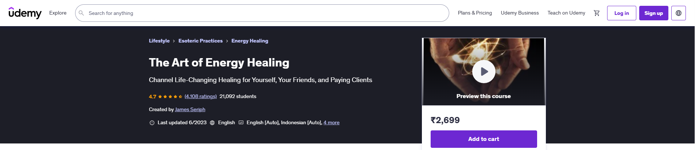Click the course language globe icon
Viewport: 695px width, 150px height.
pyautogui.click(x=212, y=123)
